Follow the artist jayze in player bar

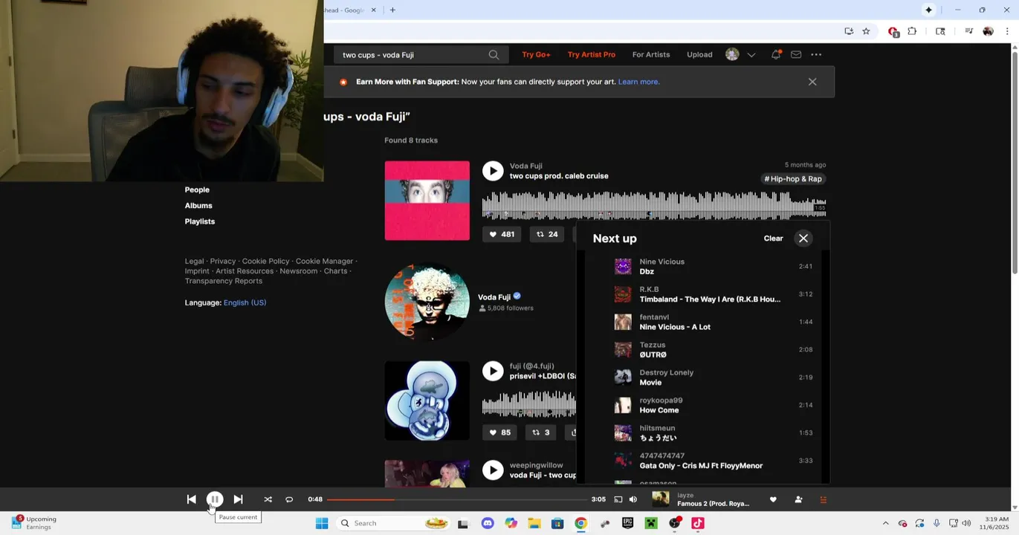click(798, 499)
